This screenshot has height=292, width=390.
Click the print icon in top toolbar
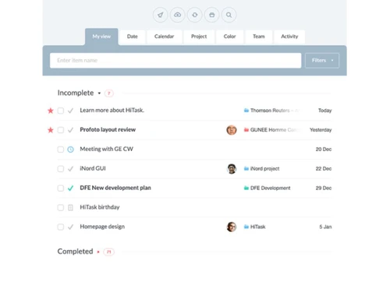point(212,15)
